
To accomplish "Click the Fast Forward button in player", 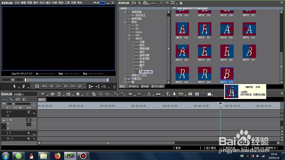I will 73,87.
